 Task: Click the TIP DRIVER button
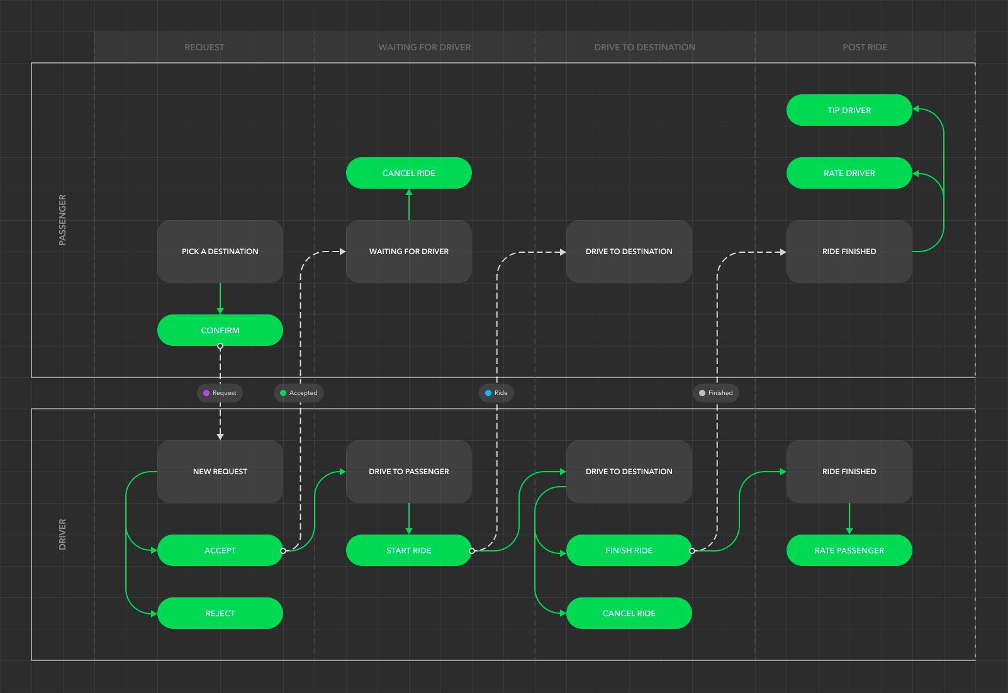pos(849,109)
